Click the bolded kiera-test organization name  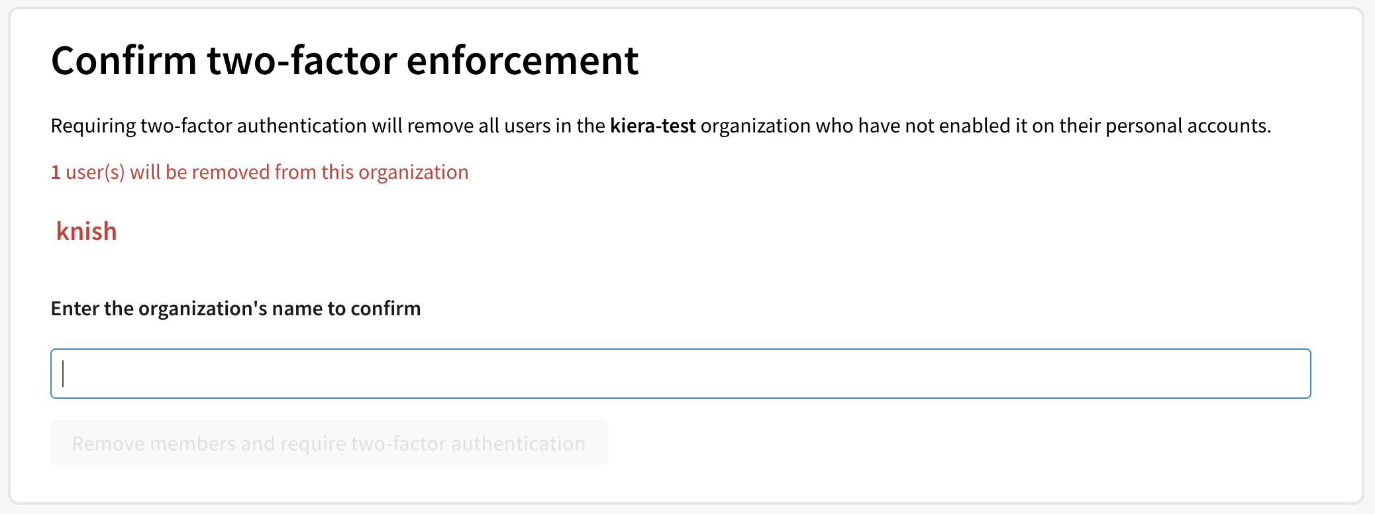pyautogui.click(x=653, y=125)
